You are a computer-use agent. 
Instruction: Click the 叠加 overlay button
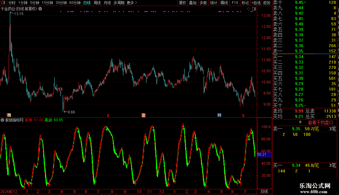[x=193, y=3]
